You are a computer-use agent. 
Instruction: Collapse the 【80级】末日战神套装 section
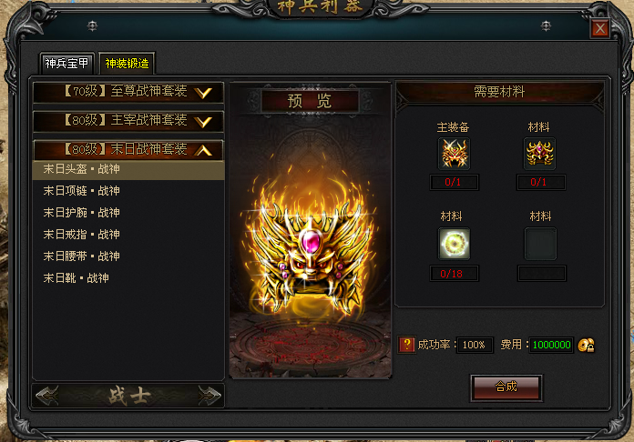pos(128,150)
